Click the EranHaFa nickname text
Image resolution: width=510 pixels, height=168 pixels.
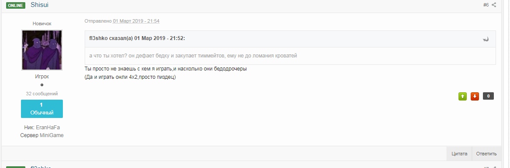(x=48, y=128)
